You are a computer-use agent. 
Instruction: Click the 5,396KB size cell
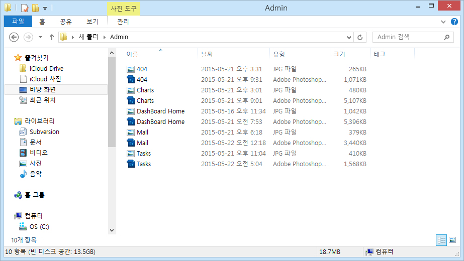pos(355,122)
